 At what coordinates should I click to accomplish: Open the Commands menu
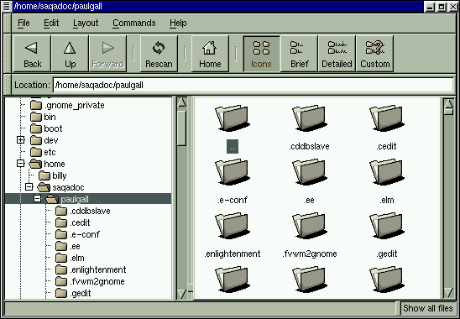pos(134,23)
